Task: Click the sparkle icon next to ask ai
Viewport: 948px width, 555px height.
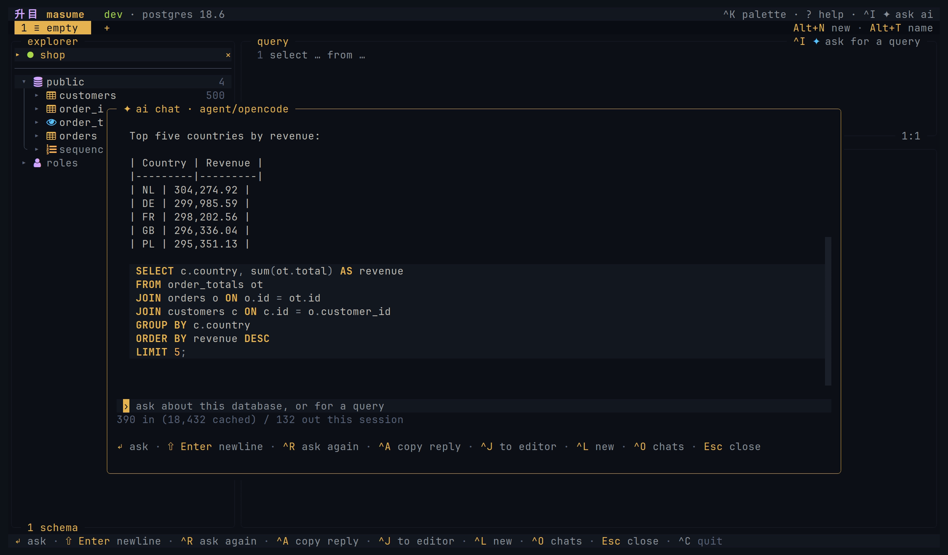Action: click(887, 14)
